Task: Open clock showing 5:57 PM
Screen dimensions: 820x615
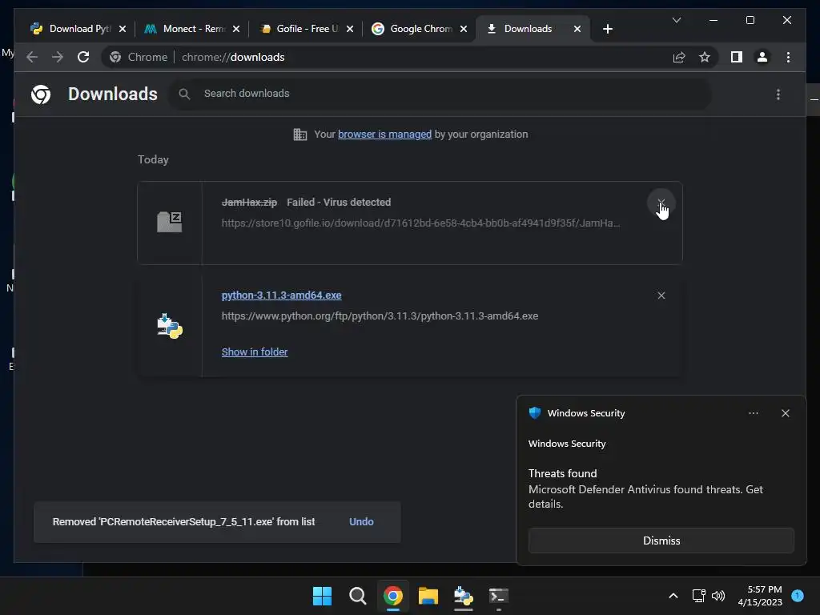Action: coord(760,596)
